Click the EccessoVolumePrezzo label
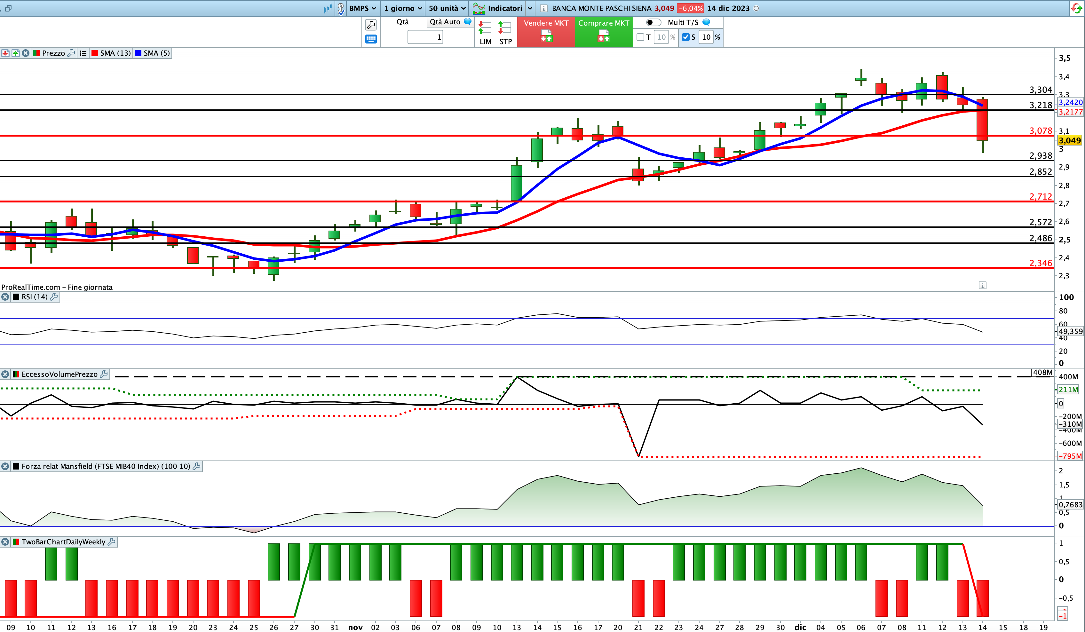1085x632 pixels. pos(59,374)
